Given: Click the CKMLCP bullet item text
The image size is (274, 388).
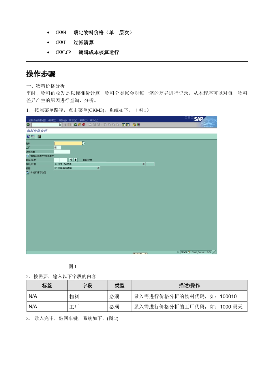Looking at the screenshot, I should (87, 52).
